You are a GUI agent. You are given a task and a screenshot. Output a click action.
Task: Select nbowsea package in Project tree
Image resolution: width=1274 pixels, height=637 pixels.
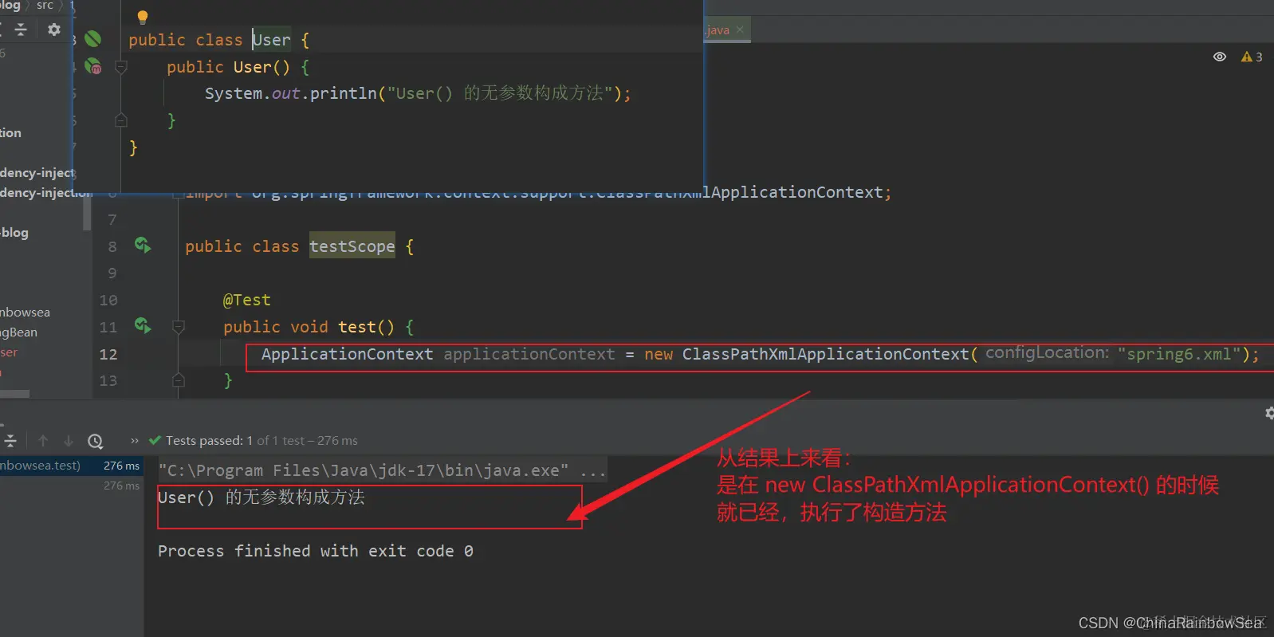click(x=25, y=313)
